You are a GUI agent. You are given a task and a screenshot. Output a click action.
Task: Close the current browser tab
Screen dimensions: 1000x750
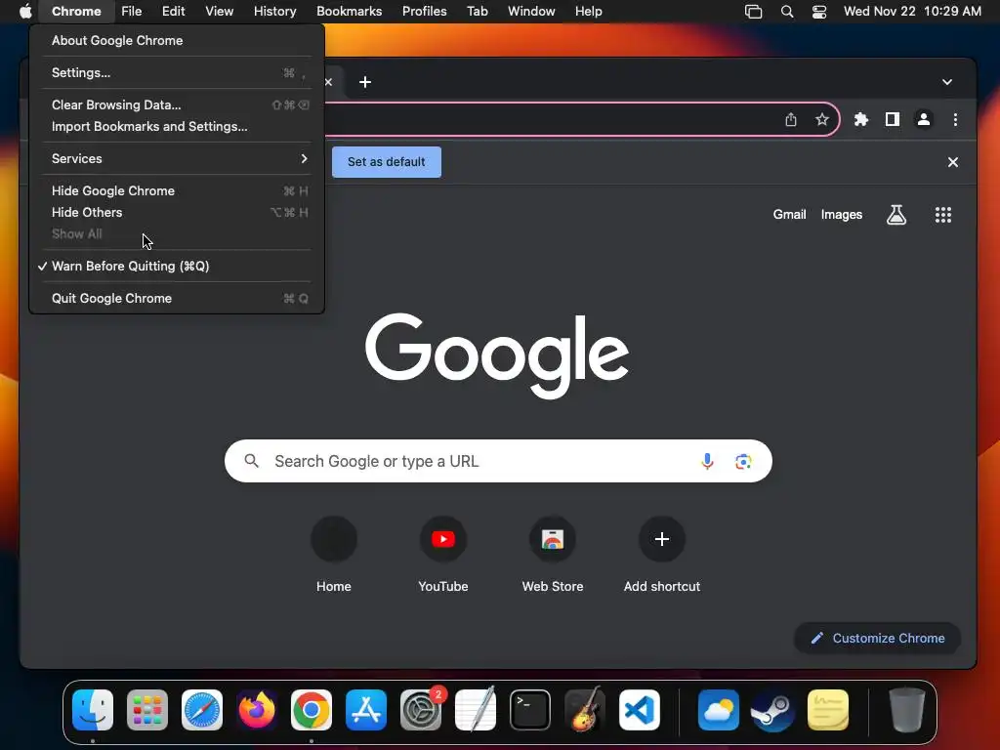click(328, 82)
